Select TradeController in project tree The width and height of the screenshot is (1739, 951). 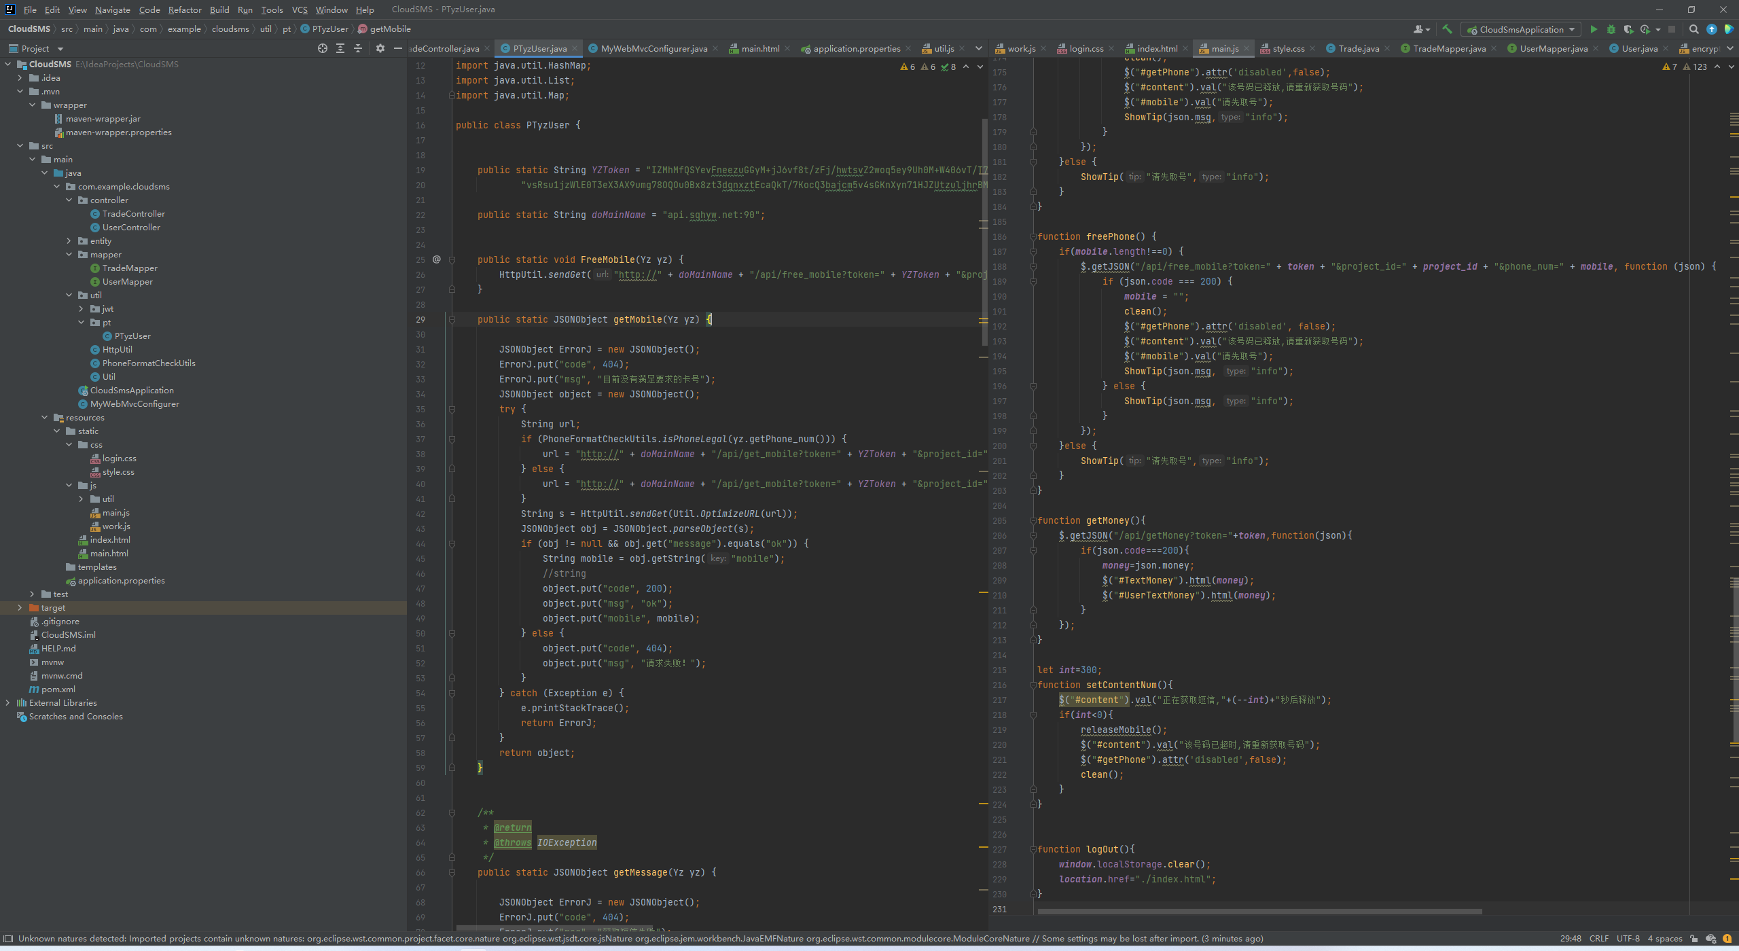(x=133, y=213)
